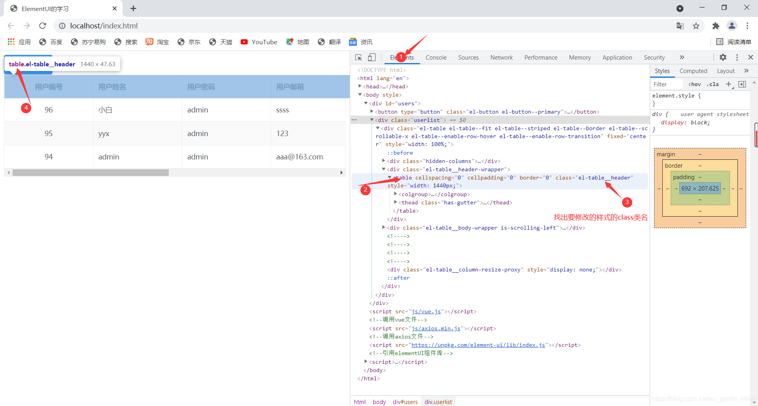Screen dimensions: 758x406
Task: Open DevTools more options menu
Action: click(737, 58)
